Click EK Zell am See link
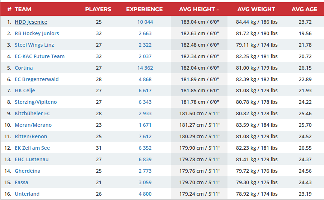This screenshot has height=200, width=324. (32, 148)
